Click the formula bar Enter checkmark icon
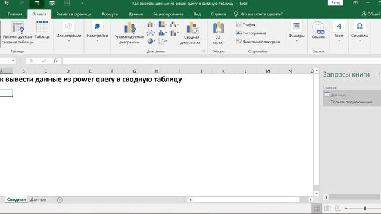381x214 pixels. (x=43, y=61)
